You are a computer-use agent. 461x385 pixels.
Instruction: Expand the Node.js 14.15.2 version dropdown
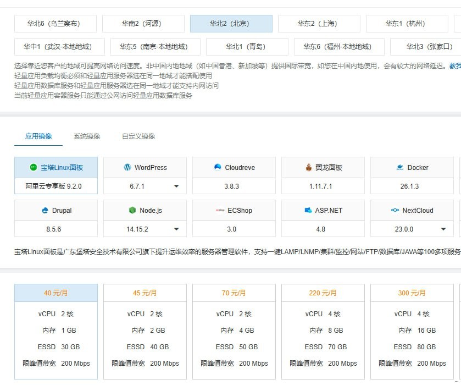click(176, 229)
